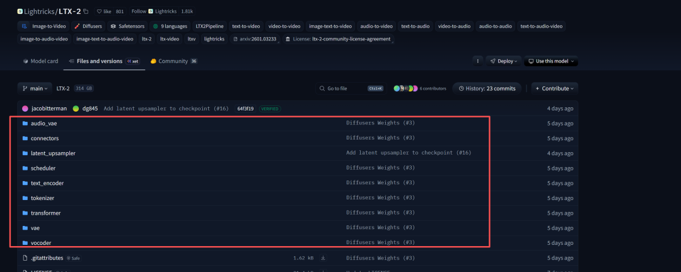Select the ltxv tag
Screen dimensions: 681x272
192,38
